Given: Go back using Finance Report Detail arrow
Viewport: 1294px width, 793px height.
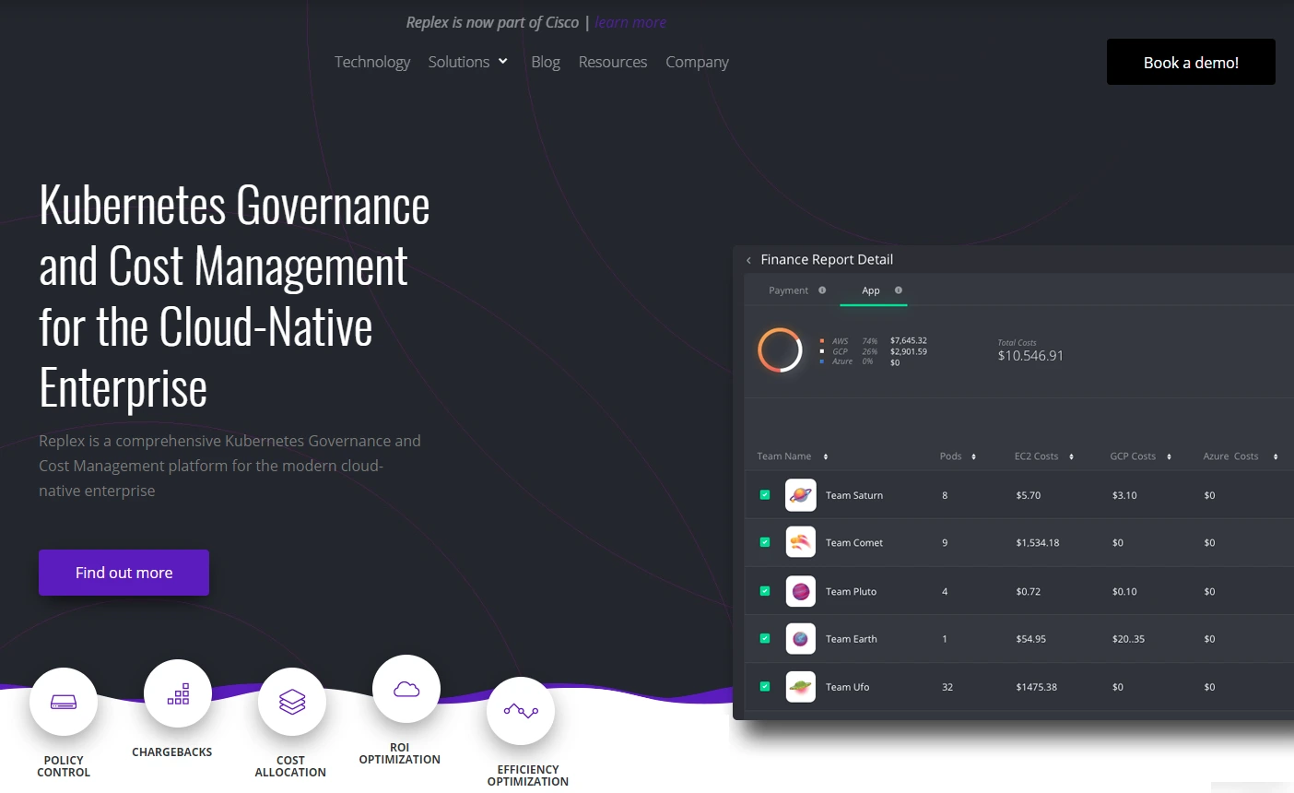Looking at the screenshot, I should [748, 260].
